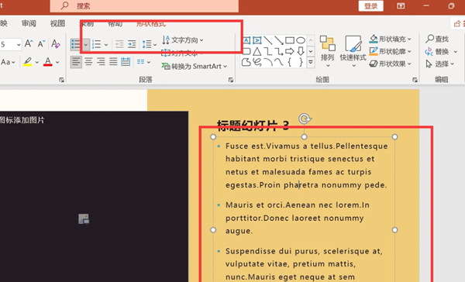Screen dimensions: 465x282
Task: Open the Aa change case dropdown
Action: 8,62
